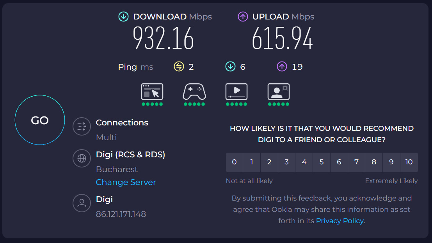The height and width of the screenshot is (243, 432).
Task: Click the online gaming controller icon
Action: click(x=194, y=92)
